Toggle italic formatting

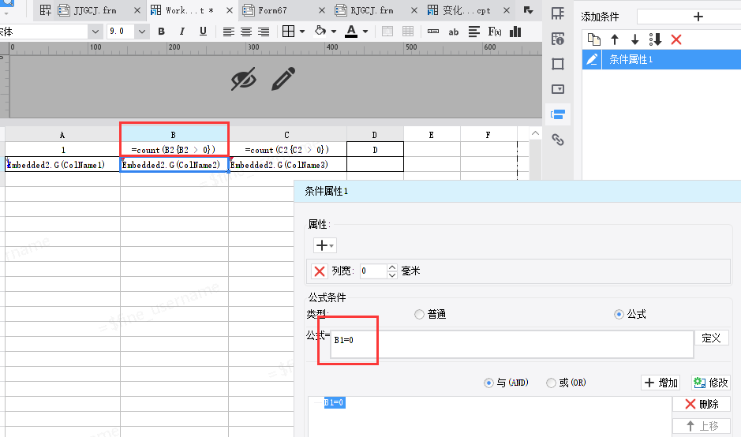[x=182, y=32]
